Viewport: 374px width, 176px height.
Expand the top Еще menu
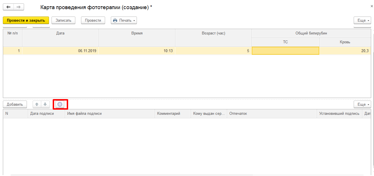click(x=362, y=20)
